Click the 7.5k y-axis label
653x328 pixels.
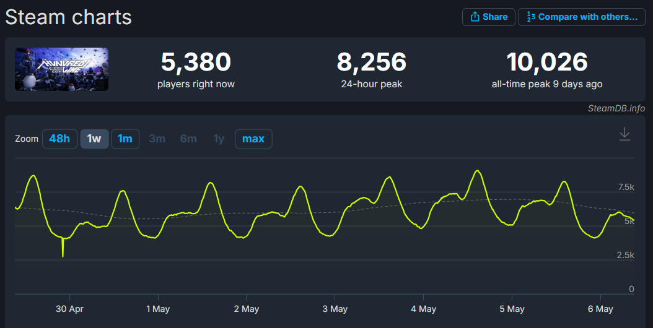626,188
